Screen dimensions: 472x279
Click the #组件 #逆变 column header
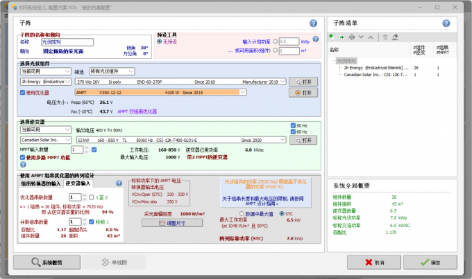point(419,50)
